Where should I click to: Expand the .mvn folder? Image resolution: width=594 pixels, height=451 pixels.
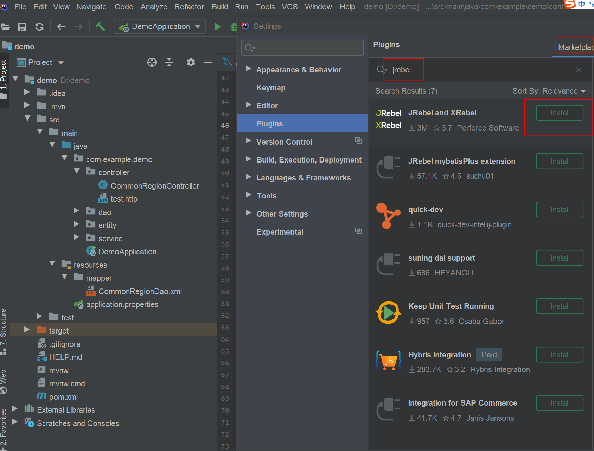click(27, 105)
